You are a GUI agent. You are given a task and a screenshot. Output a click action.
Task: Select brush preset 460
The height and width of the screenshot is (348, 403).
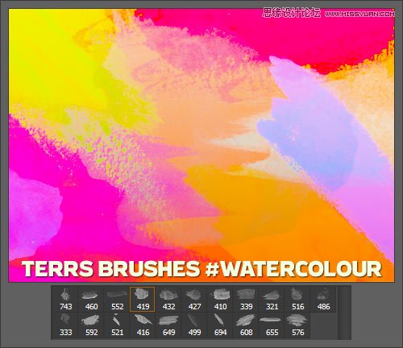coord(91,299)
